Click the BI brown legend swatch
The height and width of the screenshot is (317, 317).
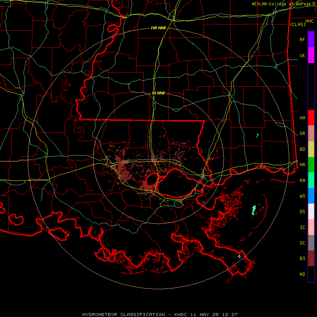[311, 259]
